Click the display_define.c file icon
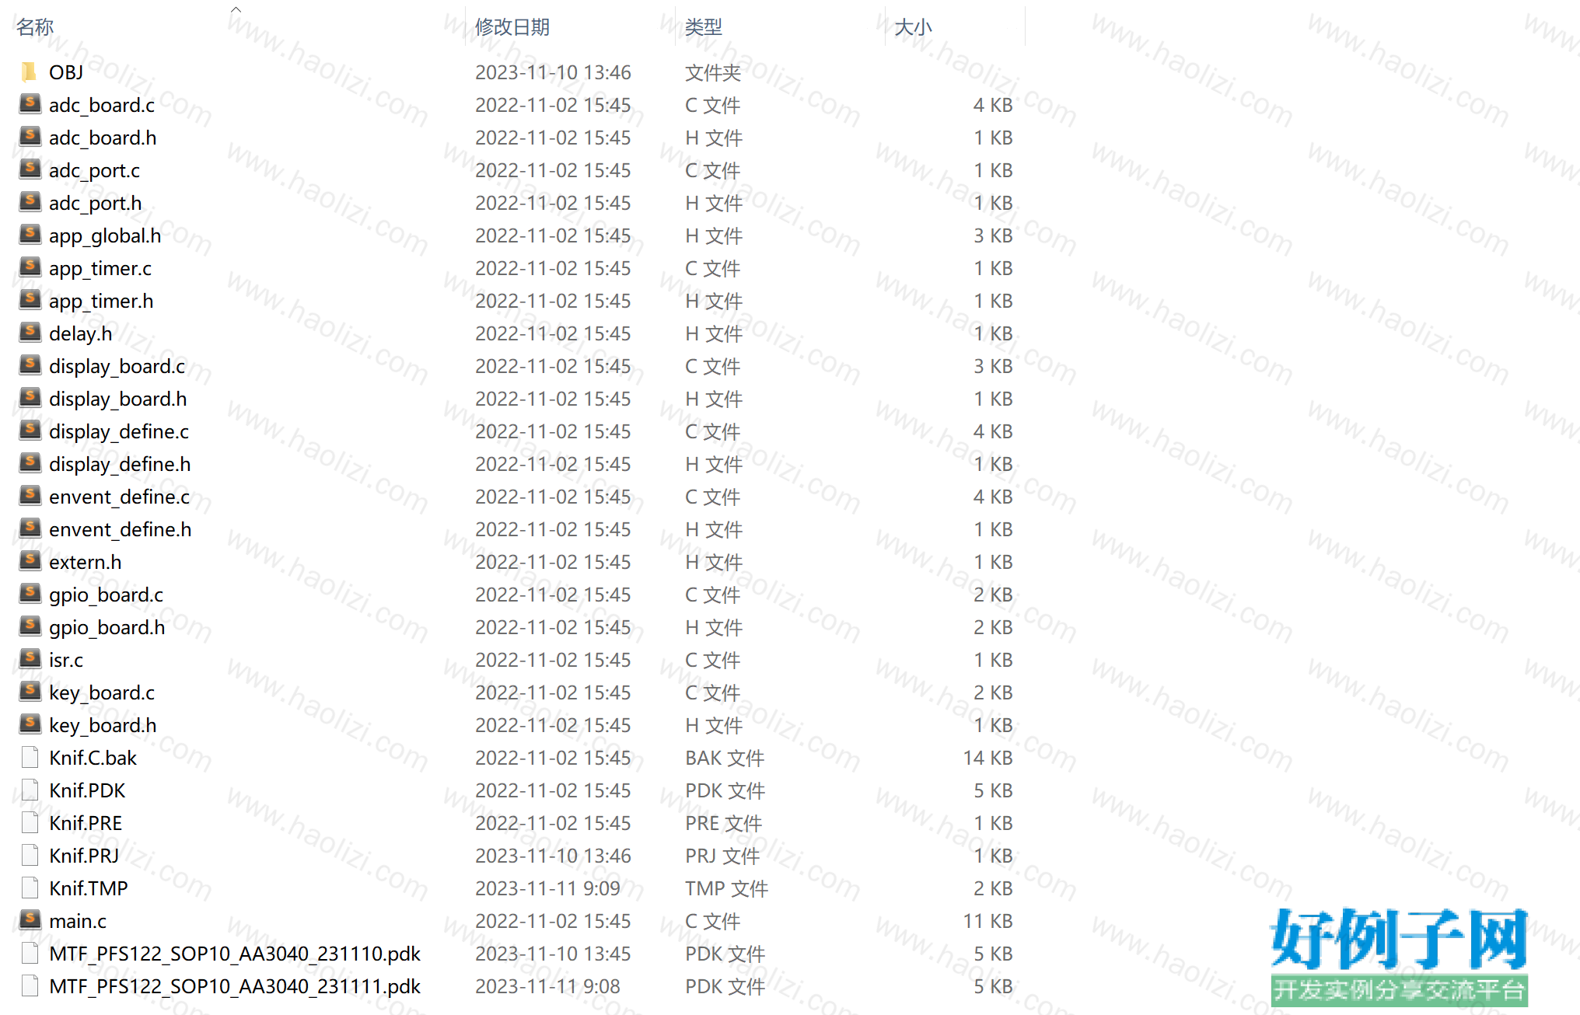 pyautogui.click(x=30, y=430)
